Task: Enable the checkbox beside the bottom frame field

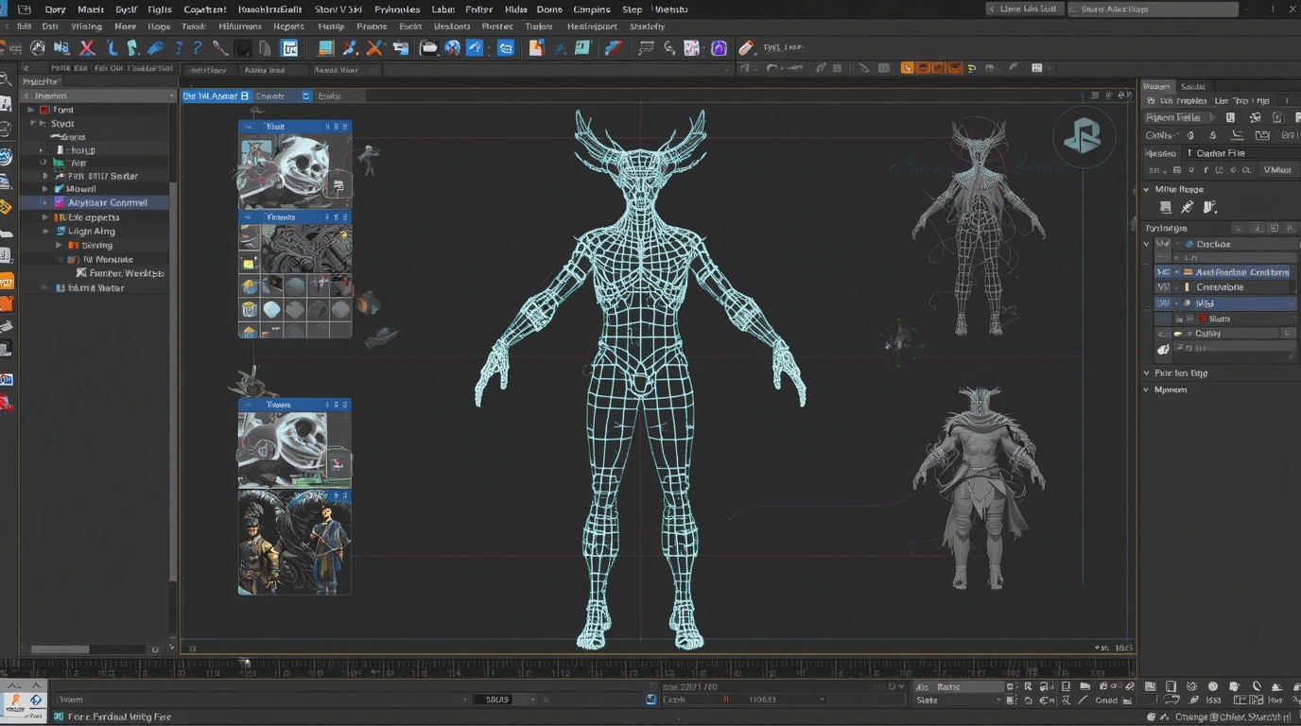Action: pyautogui.click(x=650, y=700)
